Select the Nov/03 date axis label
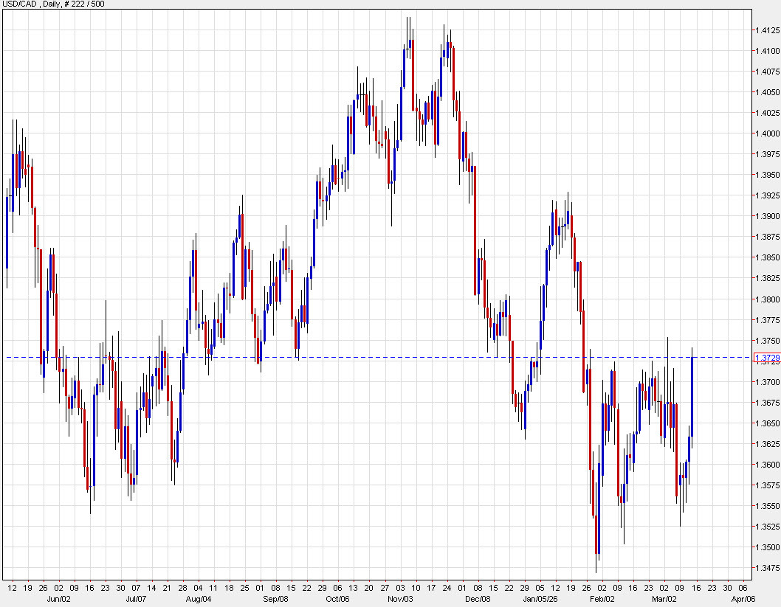This screenshot has width=781, height=607. [x=401, y=600]
